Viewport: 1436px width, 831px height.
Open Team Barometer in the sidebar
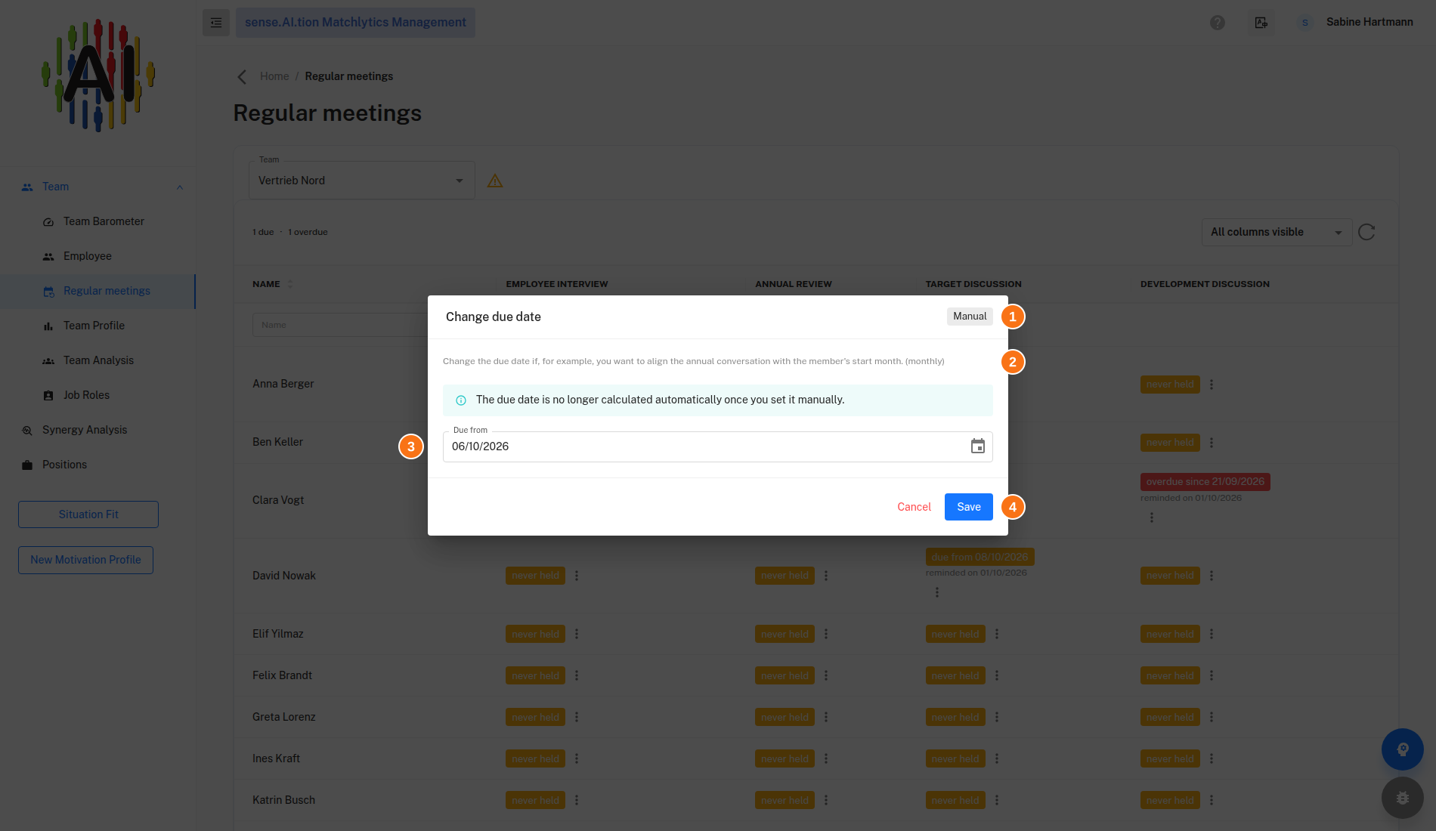[x=104, y=221]
